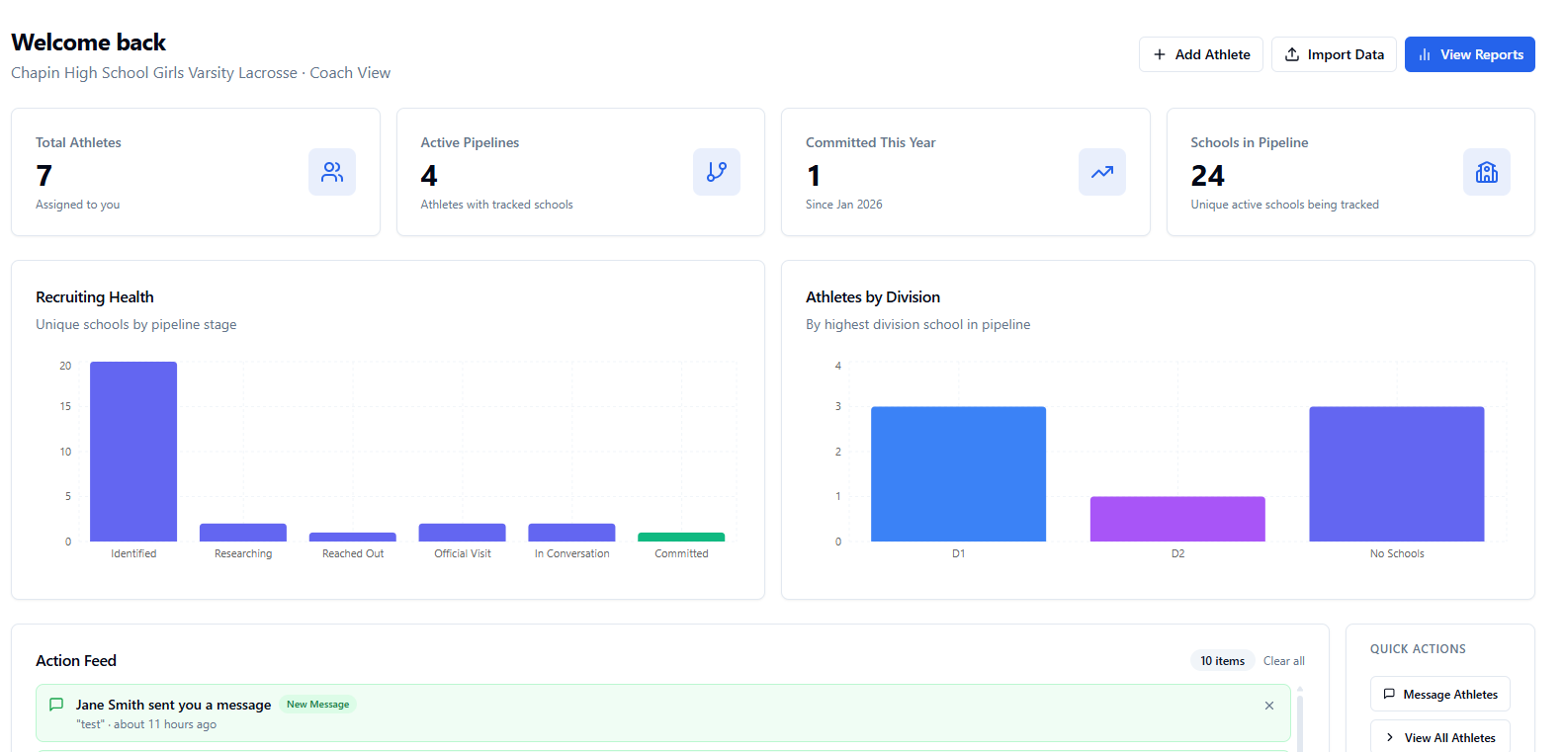Click the message bubble icon beside Jane Smith
The width and height of the screenshot is (1565, 752).
pyautogui.click(x=56, y=705)
